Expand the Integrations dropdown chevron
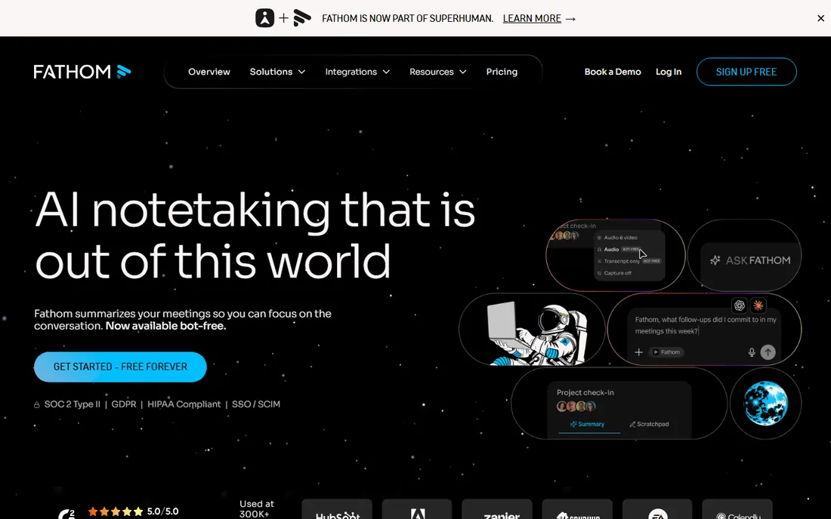831x519 pixels. [386, 72]
